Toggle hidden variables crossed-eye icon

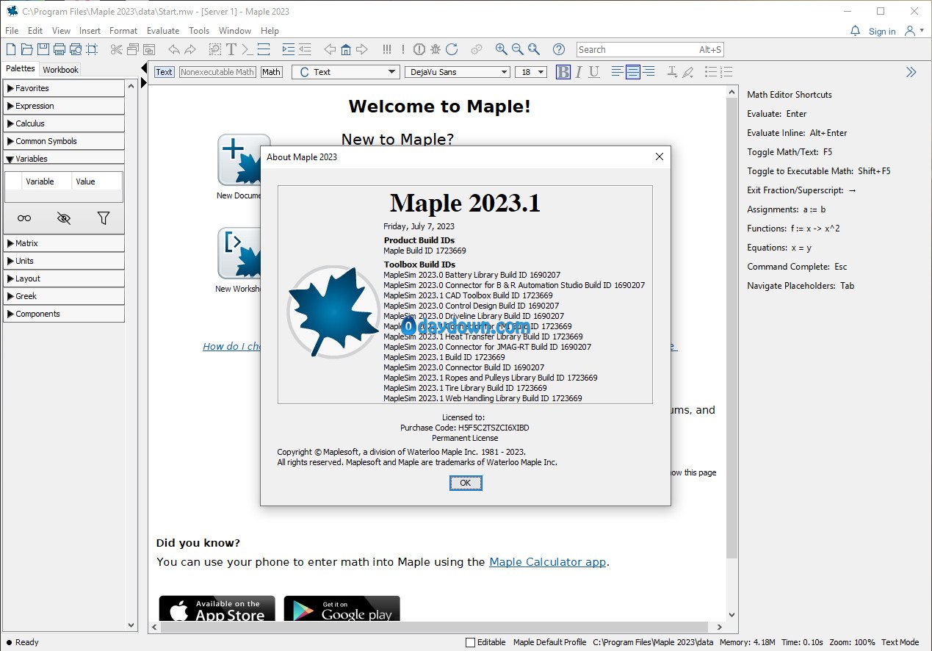click(64, 218)
